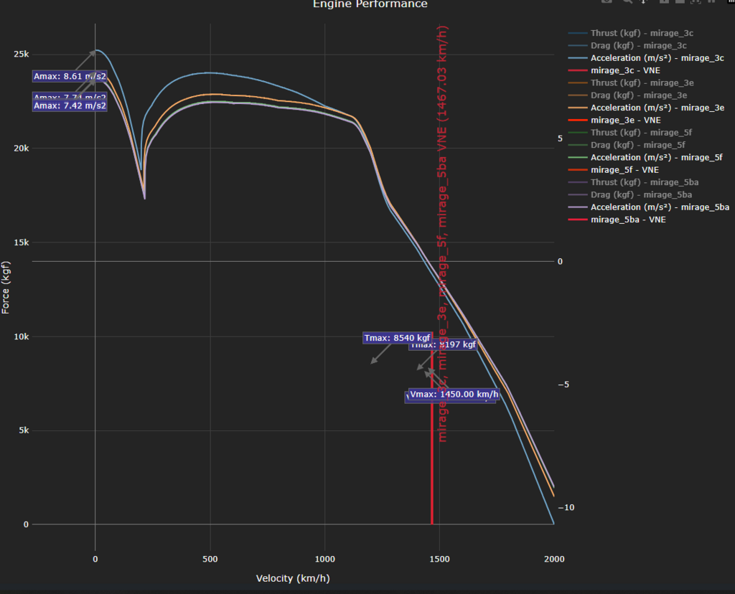Screen dimensions: 735x594
Task: Select the Pan tool in modebar
Action: point(643,1)
